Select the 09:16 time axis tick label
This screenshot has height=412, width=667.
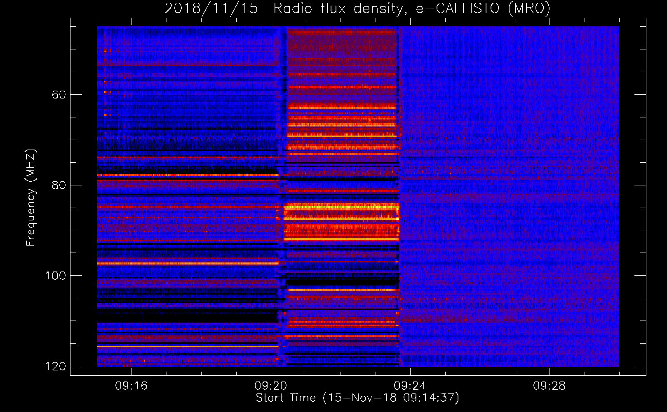pyautogui.click(x=132, y=386)
